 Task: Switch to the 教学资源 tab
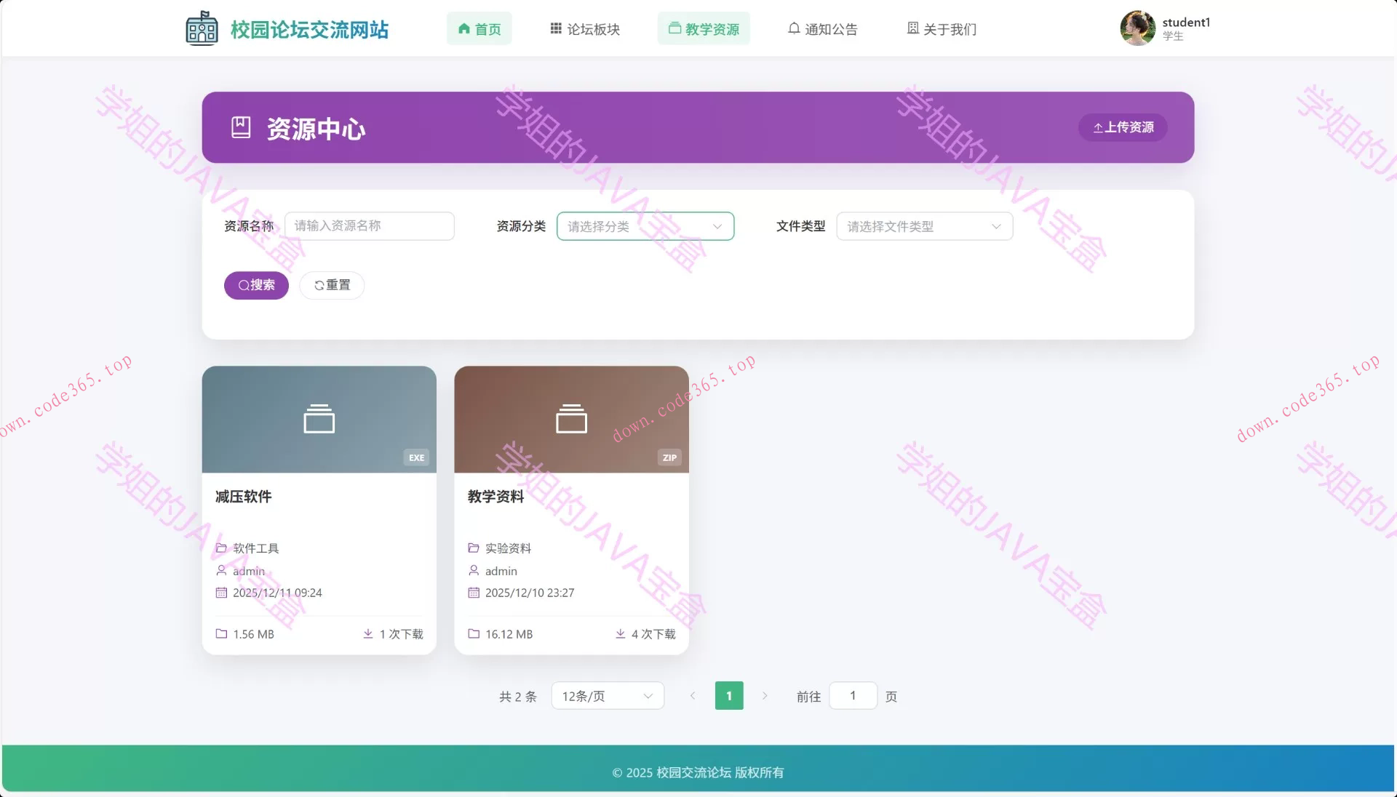pos(703,28)
